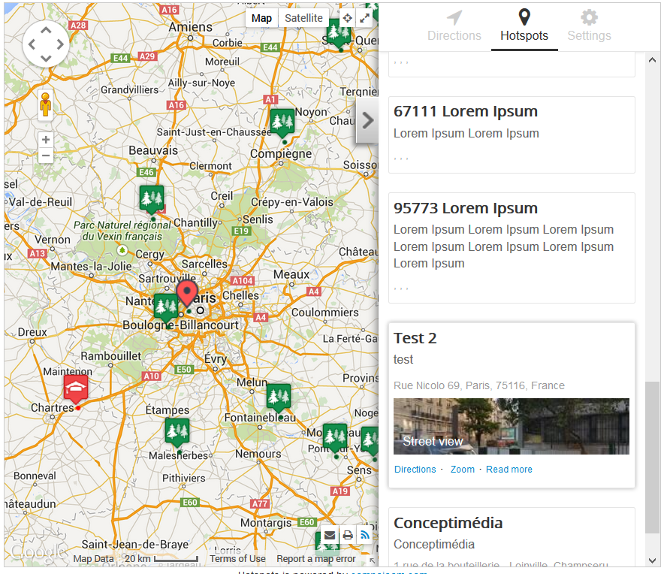Click the Mantes-la-Jolie city label
This screenshot has width=670, height=574.
pos(91,266)
